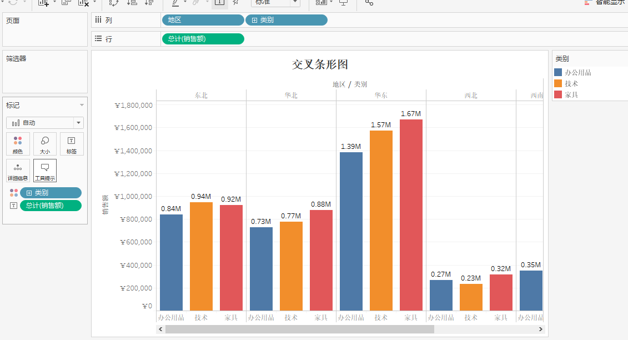Open dropdown arrow next to clear sheet icon
The height and width of the screenshot is (340, 628).
click(x=94, y=2)
